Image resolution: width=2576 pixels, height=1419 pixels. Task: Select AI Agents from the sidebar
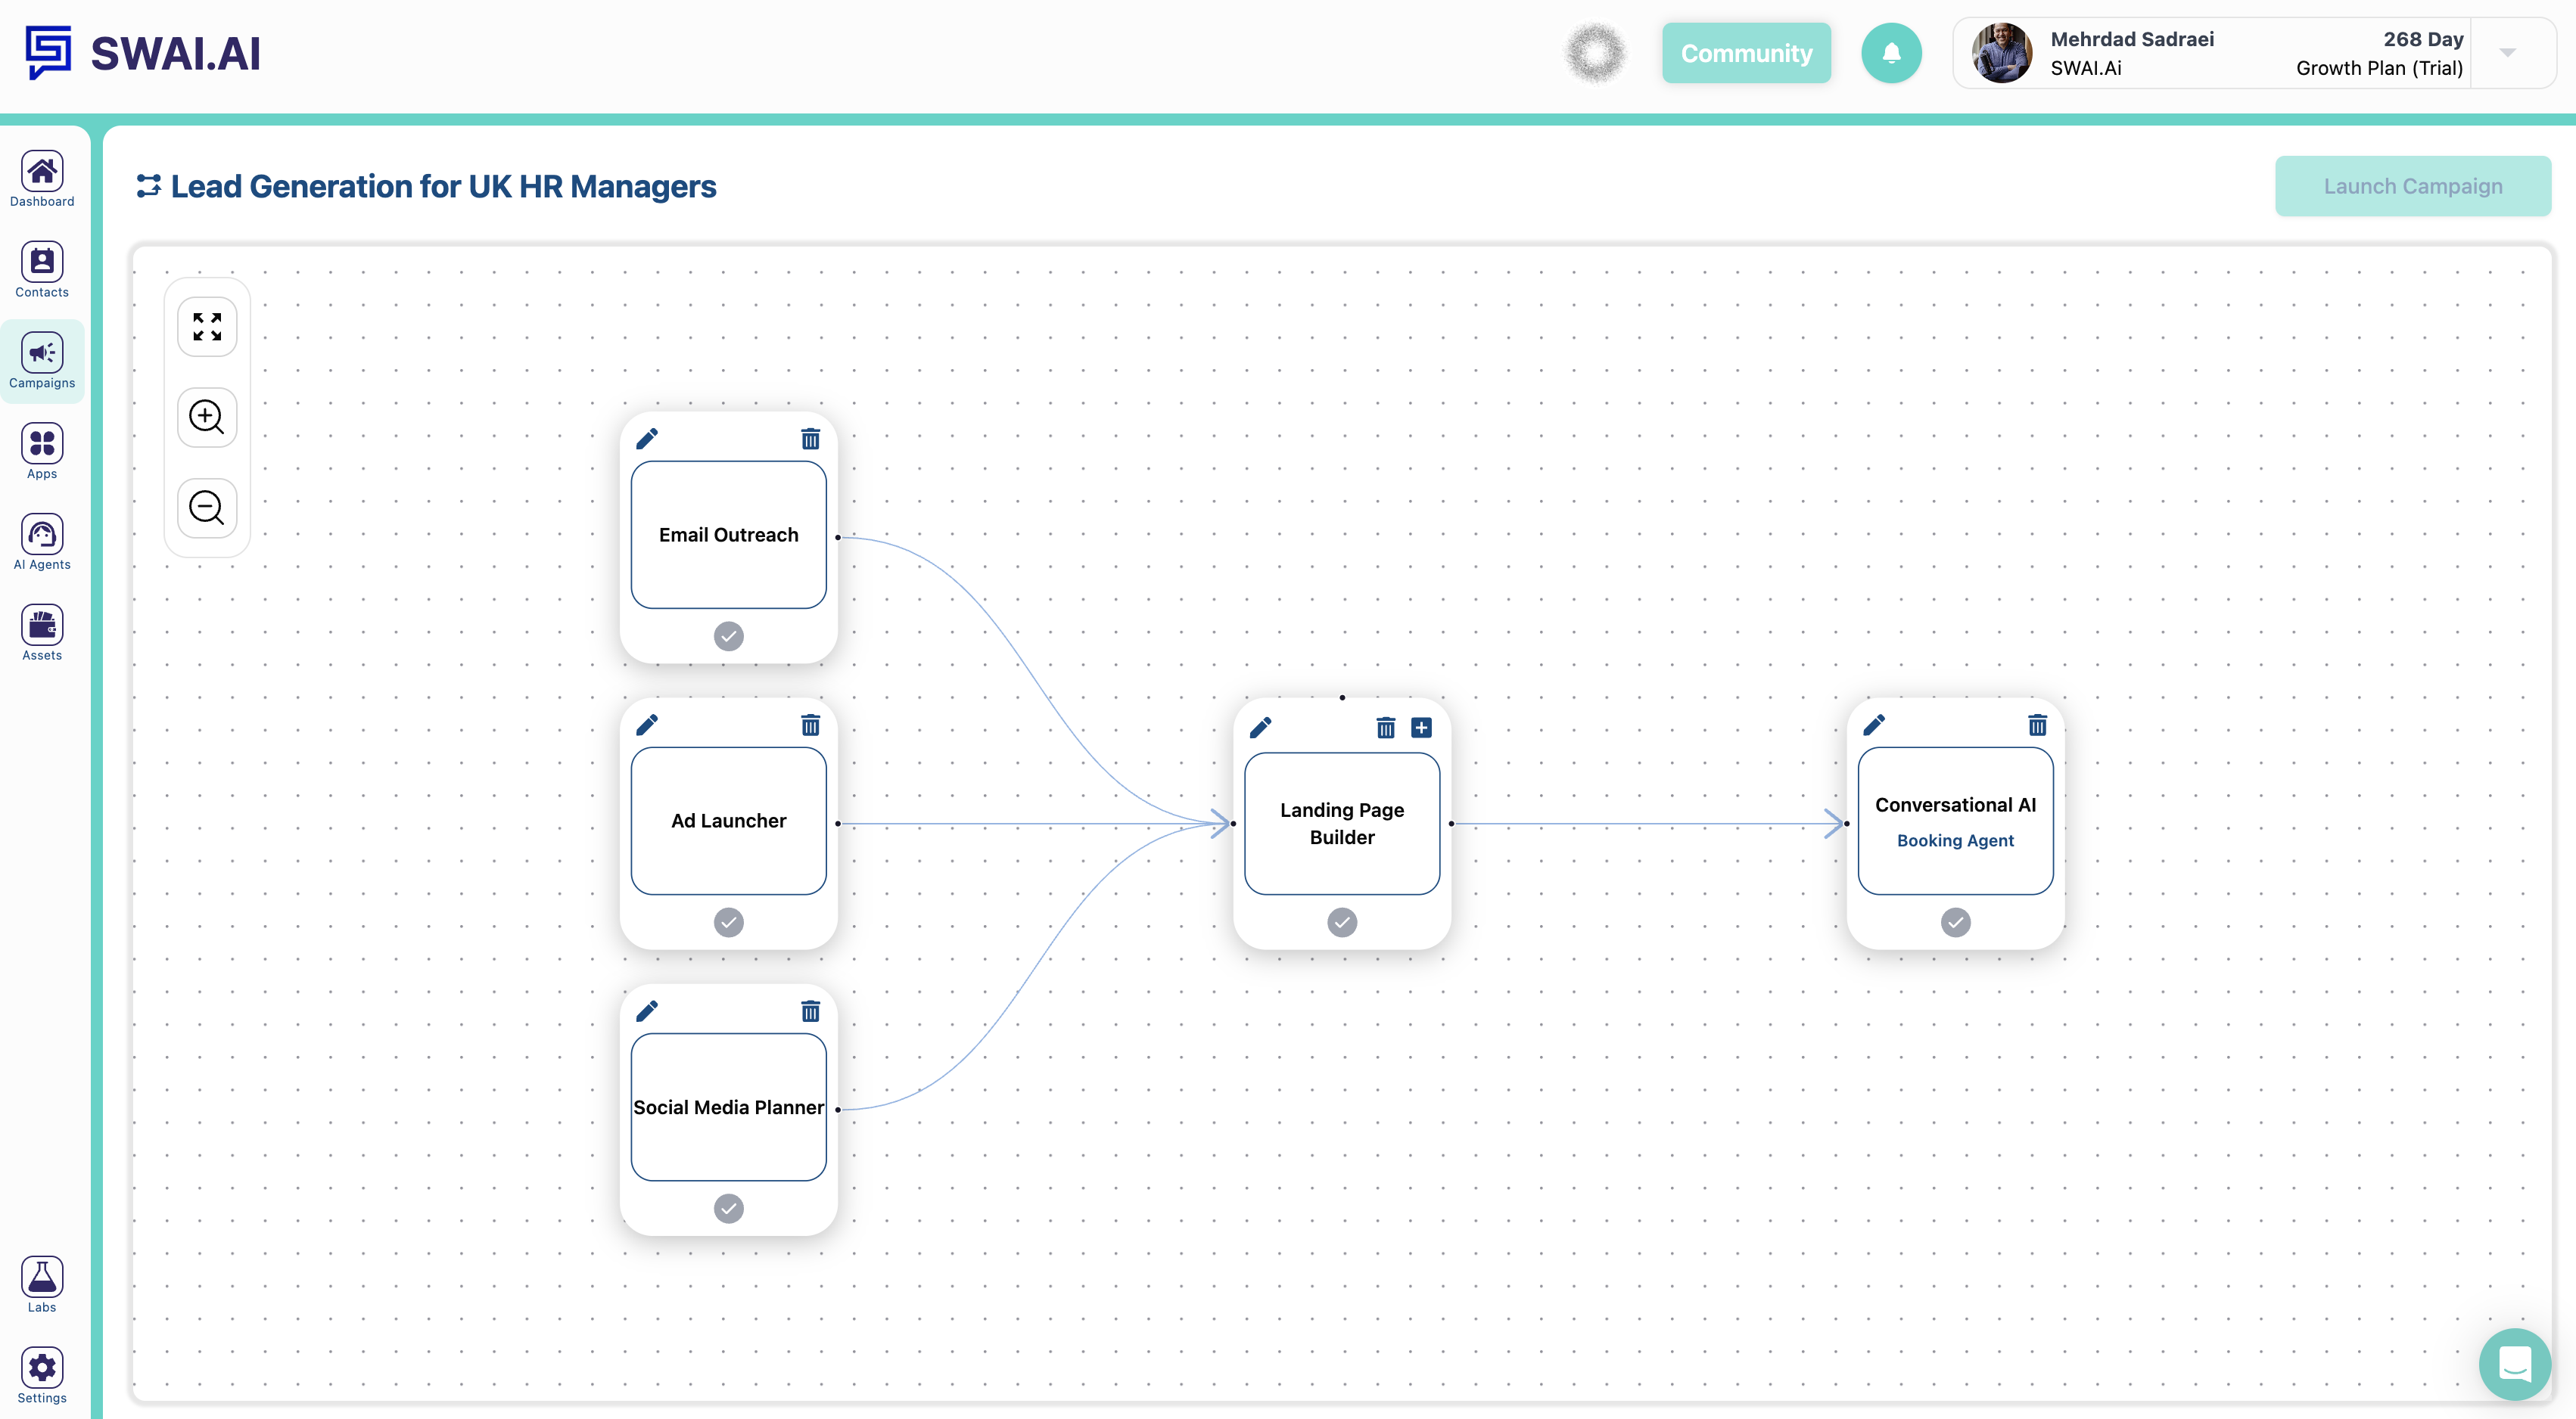(x=41, y=541)
